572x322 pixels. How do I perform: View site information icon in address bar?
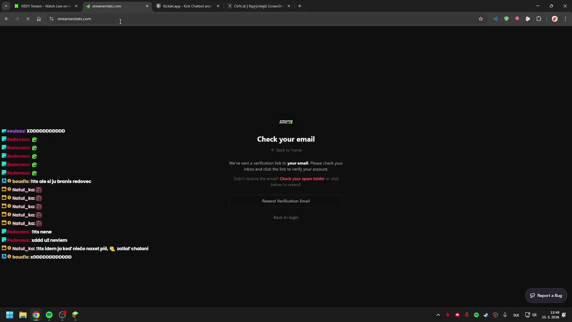51,19
